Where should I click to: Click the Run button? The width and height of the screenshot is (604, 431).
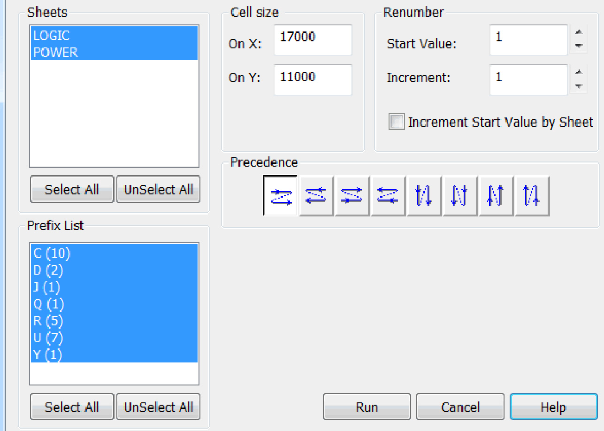367,407
